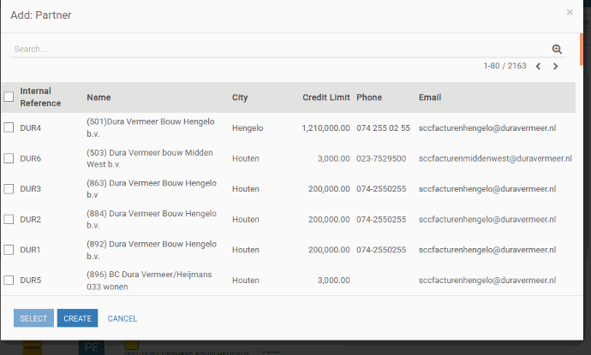Viewport: 591px width, 355px height.
Task: Open partner (892) Dura Vermeer Bouw Hengelo
Action: coord(152,250)
